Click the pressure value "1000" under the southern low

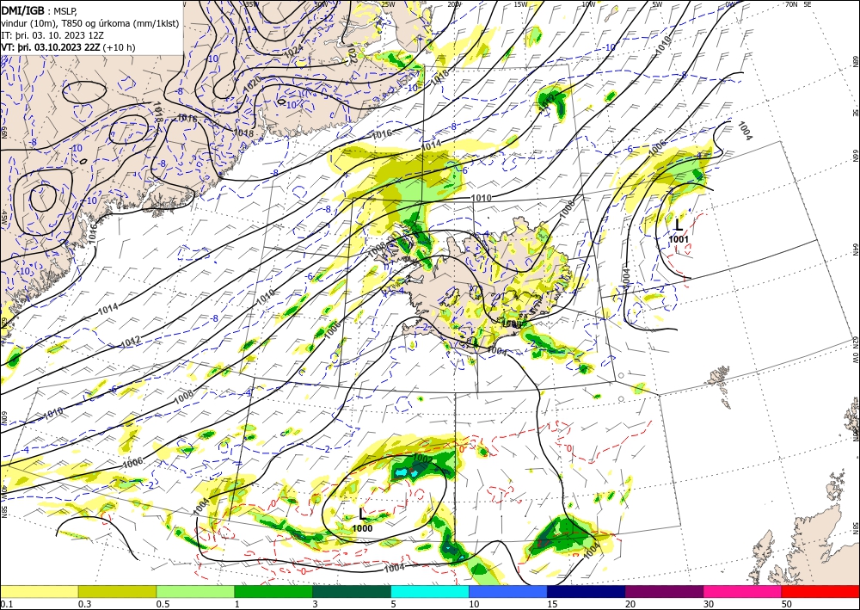(x=362, y=528)
